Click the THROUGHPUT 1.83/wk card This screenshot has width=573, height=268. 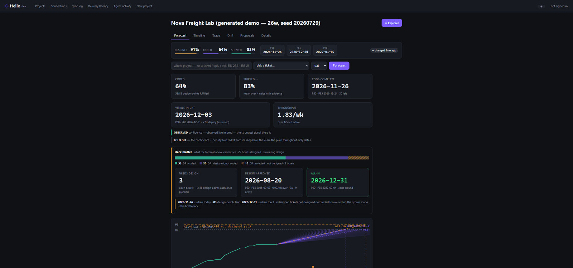323,115
